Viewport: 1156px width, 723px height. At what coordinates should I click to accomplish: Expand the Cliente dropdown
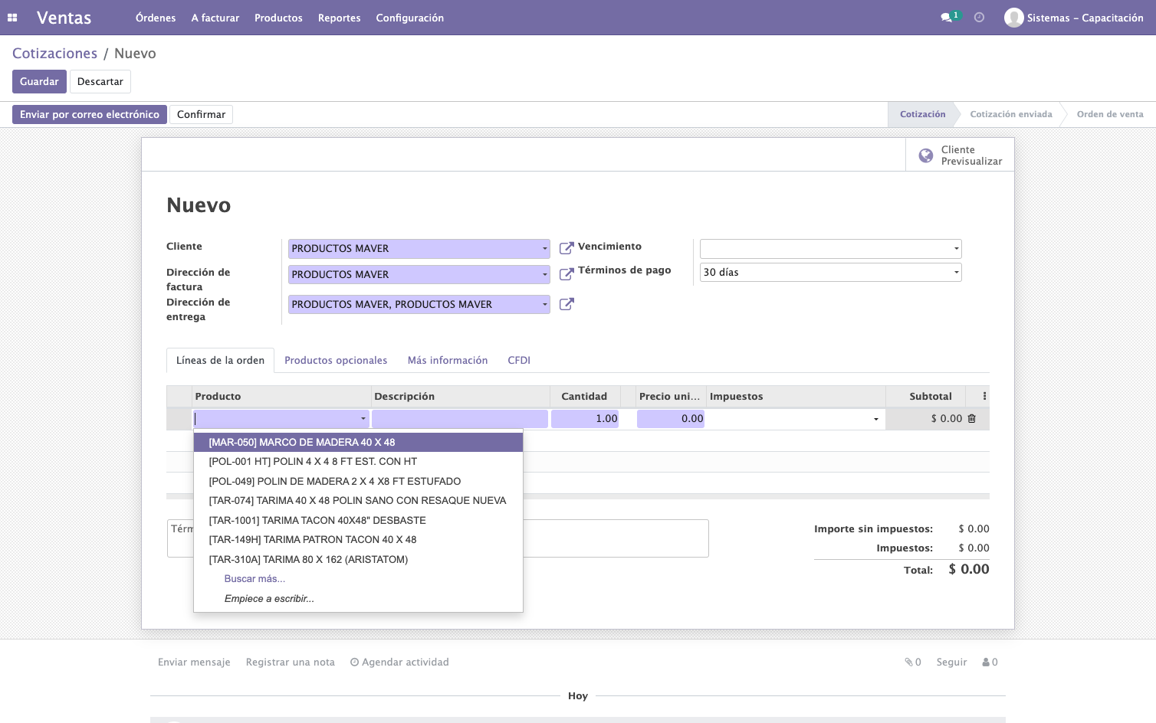point(545,249)
